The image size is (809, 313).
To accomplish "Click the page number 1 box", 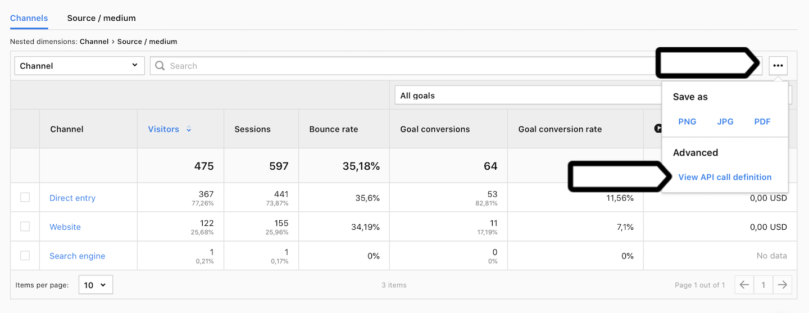I will [x=763, y=285].
